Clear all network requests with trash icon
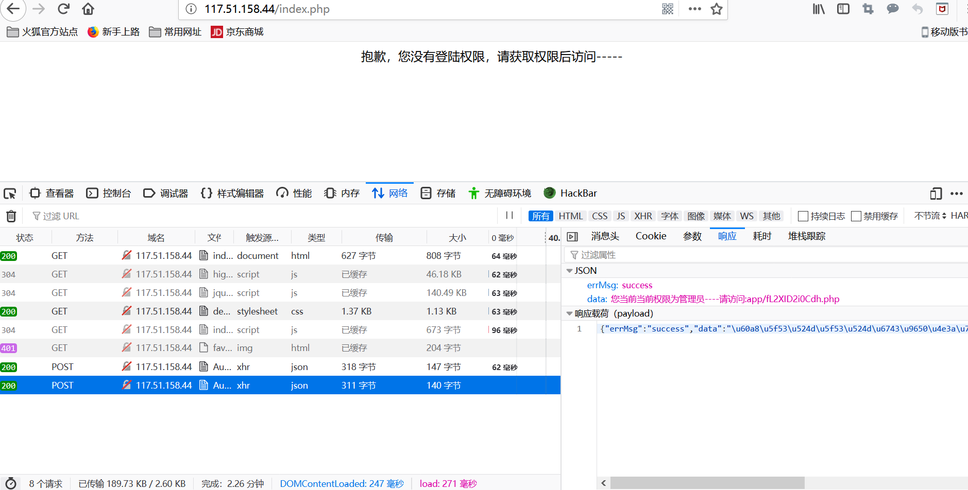 [11, 216]
